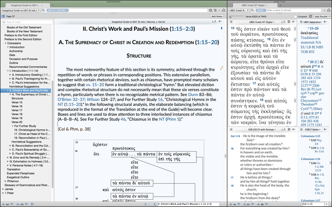Image resolution: width=332 pixels, height=207 pixels.
Task: Click the round plus icon in the Commentaries toolbar
Action: 219,10
